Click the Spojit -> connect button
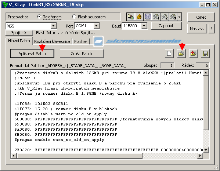The width and height of the screenshot is (220, 171). point(19,33)
